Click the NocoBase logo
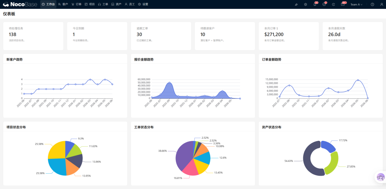386x189 pixels. [x=19, y=4]
